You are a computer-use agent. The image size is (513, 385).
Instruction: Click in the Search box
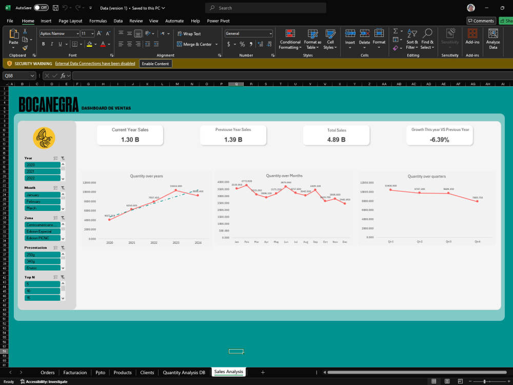click(266, 8)
